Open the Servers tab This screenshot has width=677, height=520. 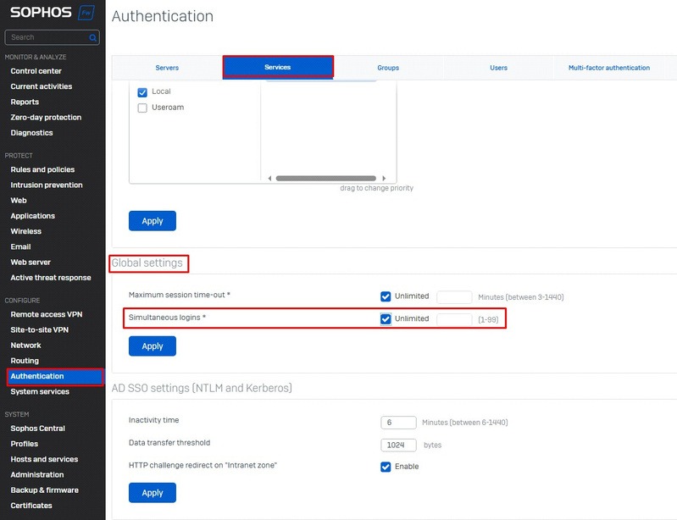(x=167, y=68)
